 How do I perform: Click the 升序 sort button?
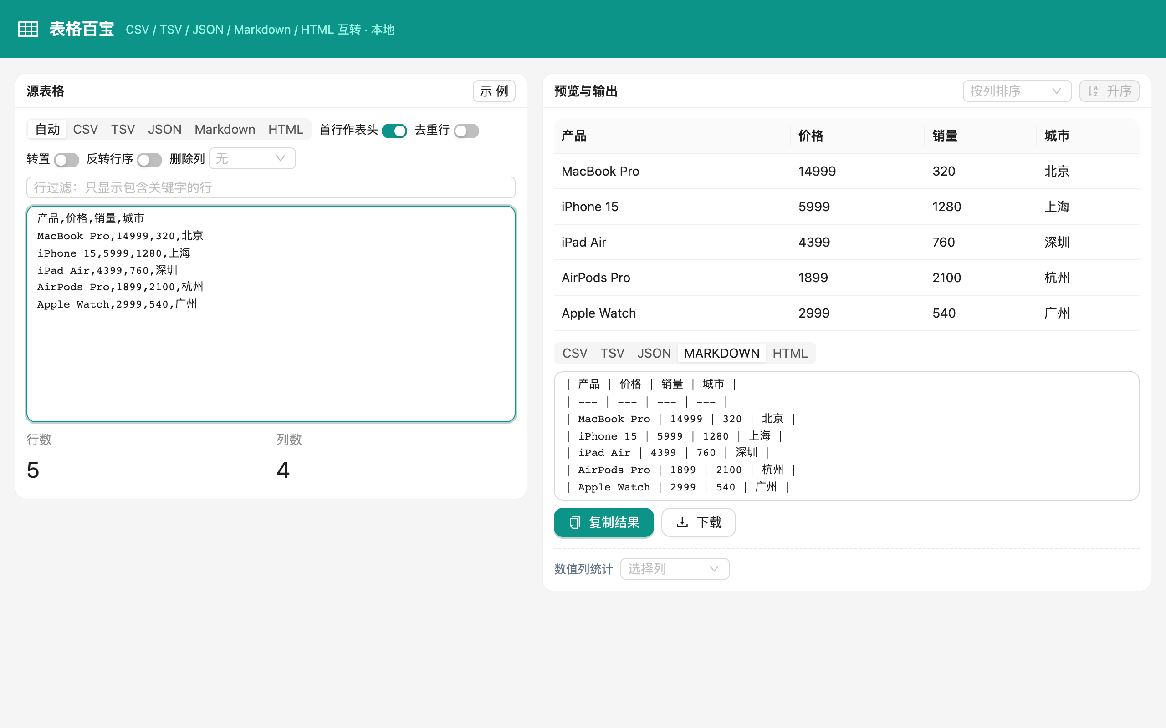1109,91
